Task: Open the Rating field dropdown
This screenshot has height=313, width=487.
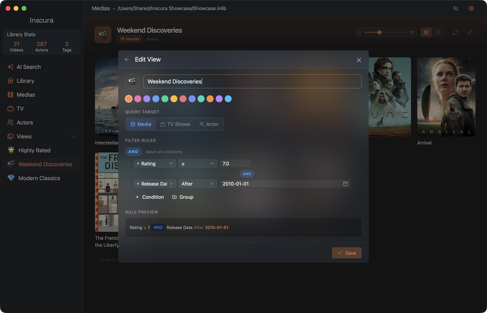Action: pyautogui.click(x=155, y=164)
